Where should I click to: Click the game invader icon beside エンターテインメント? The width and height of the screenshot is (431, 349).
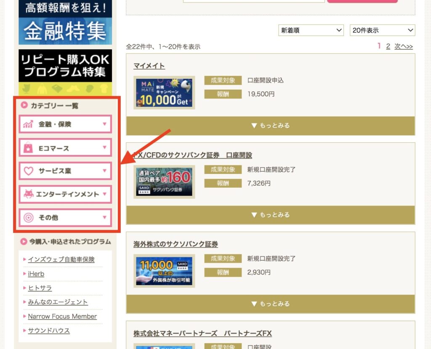tap(29, 194)
